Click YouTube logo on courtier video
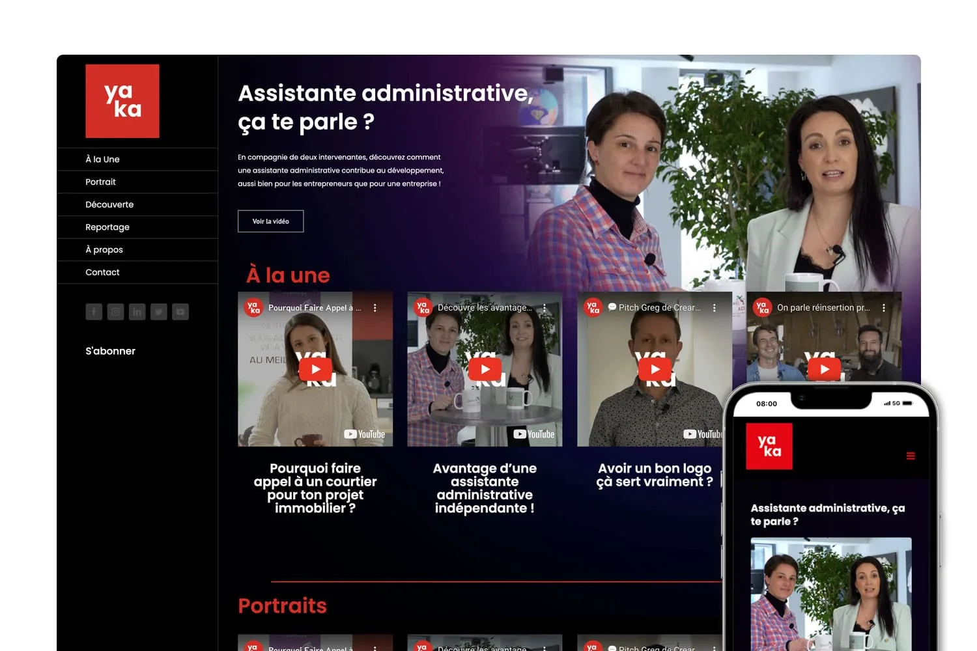 [x=365, y=434]
